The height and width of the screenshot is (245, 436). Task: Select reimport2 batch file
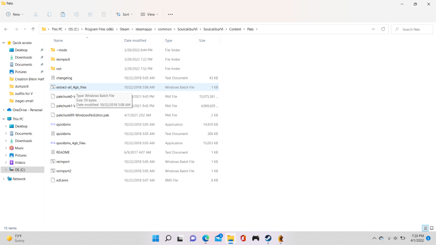[x=64, y=171]
